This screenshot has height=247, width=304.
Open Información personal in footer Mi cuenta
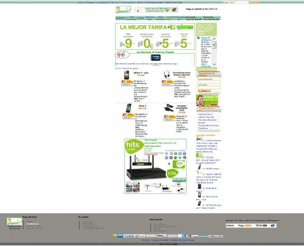pos(93,228)
